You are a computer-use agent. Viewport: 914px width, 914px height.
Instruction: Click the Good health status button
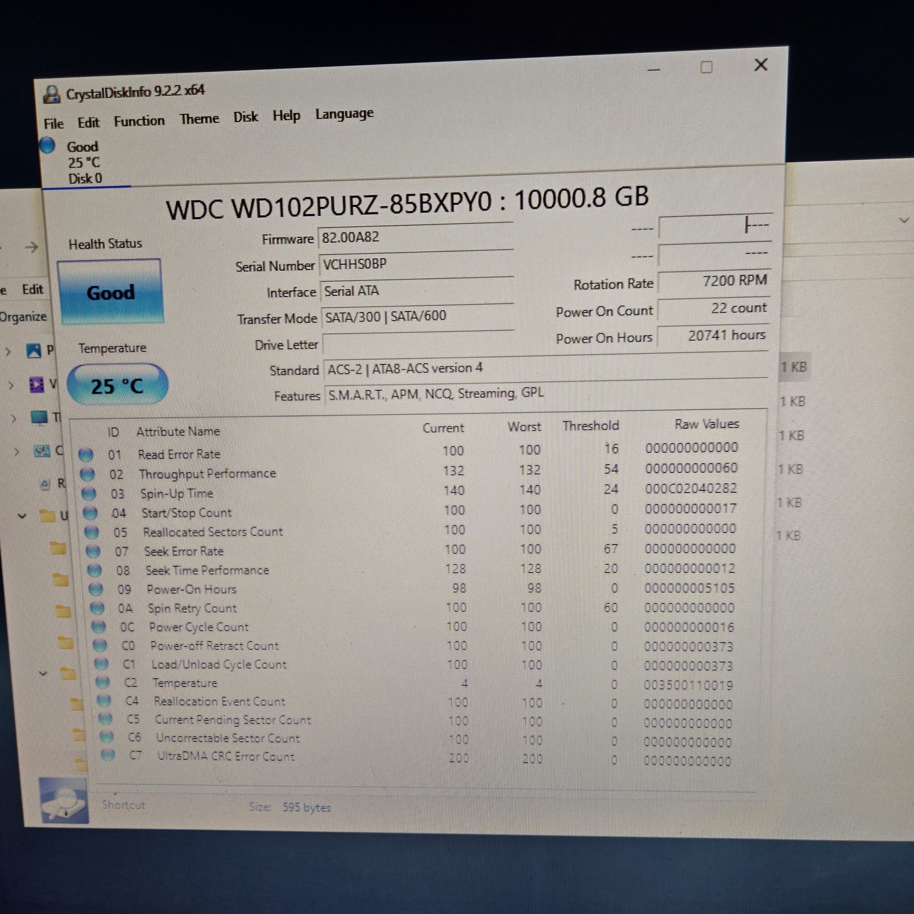click(x=110, y=292)
